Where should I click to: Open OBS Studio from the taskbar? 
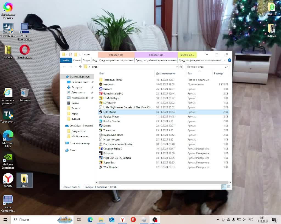pos(155,220)
